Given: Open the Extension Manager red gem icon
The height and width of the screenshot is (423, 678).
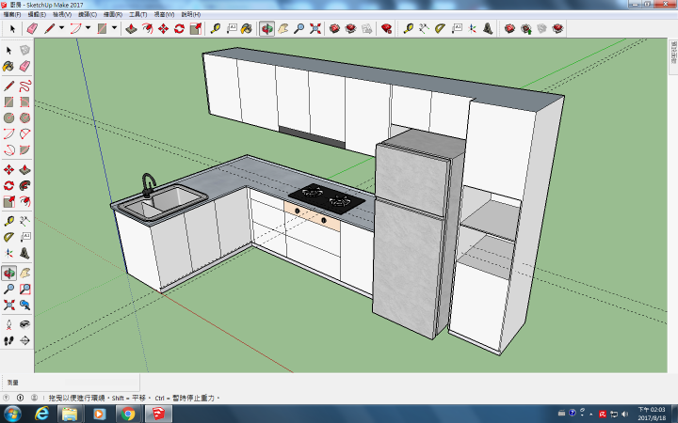Looking at the screenshot, I should (386, 29).
